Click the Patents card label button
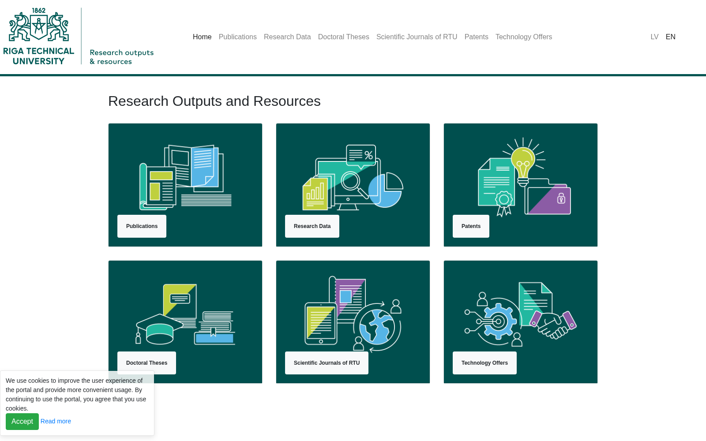This screenshot has width=706, height=441. [x=471, y=226]
